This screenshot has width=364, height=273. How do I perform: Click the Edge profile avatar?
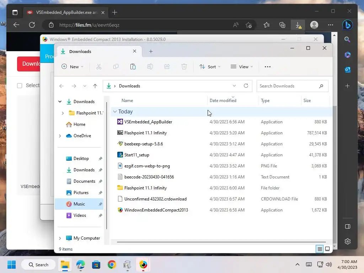[314, 25]
